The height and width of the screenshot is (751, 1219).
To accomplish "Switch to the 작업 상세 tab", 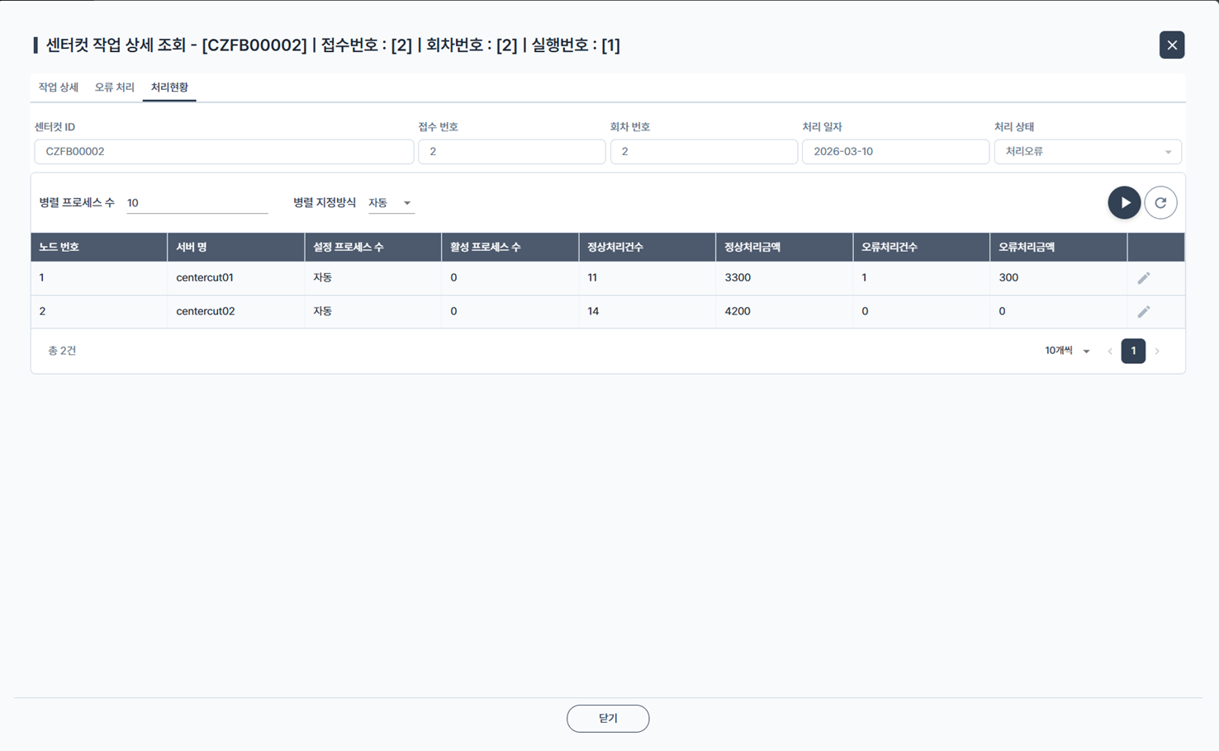I will click(x=59, y=87).
